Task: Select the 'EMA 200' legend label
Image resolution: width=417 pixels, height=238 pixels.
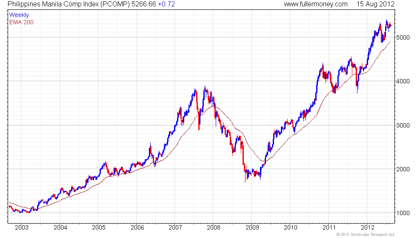Action: pyautogui.click(x=21, y=22)
